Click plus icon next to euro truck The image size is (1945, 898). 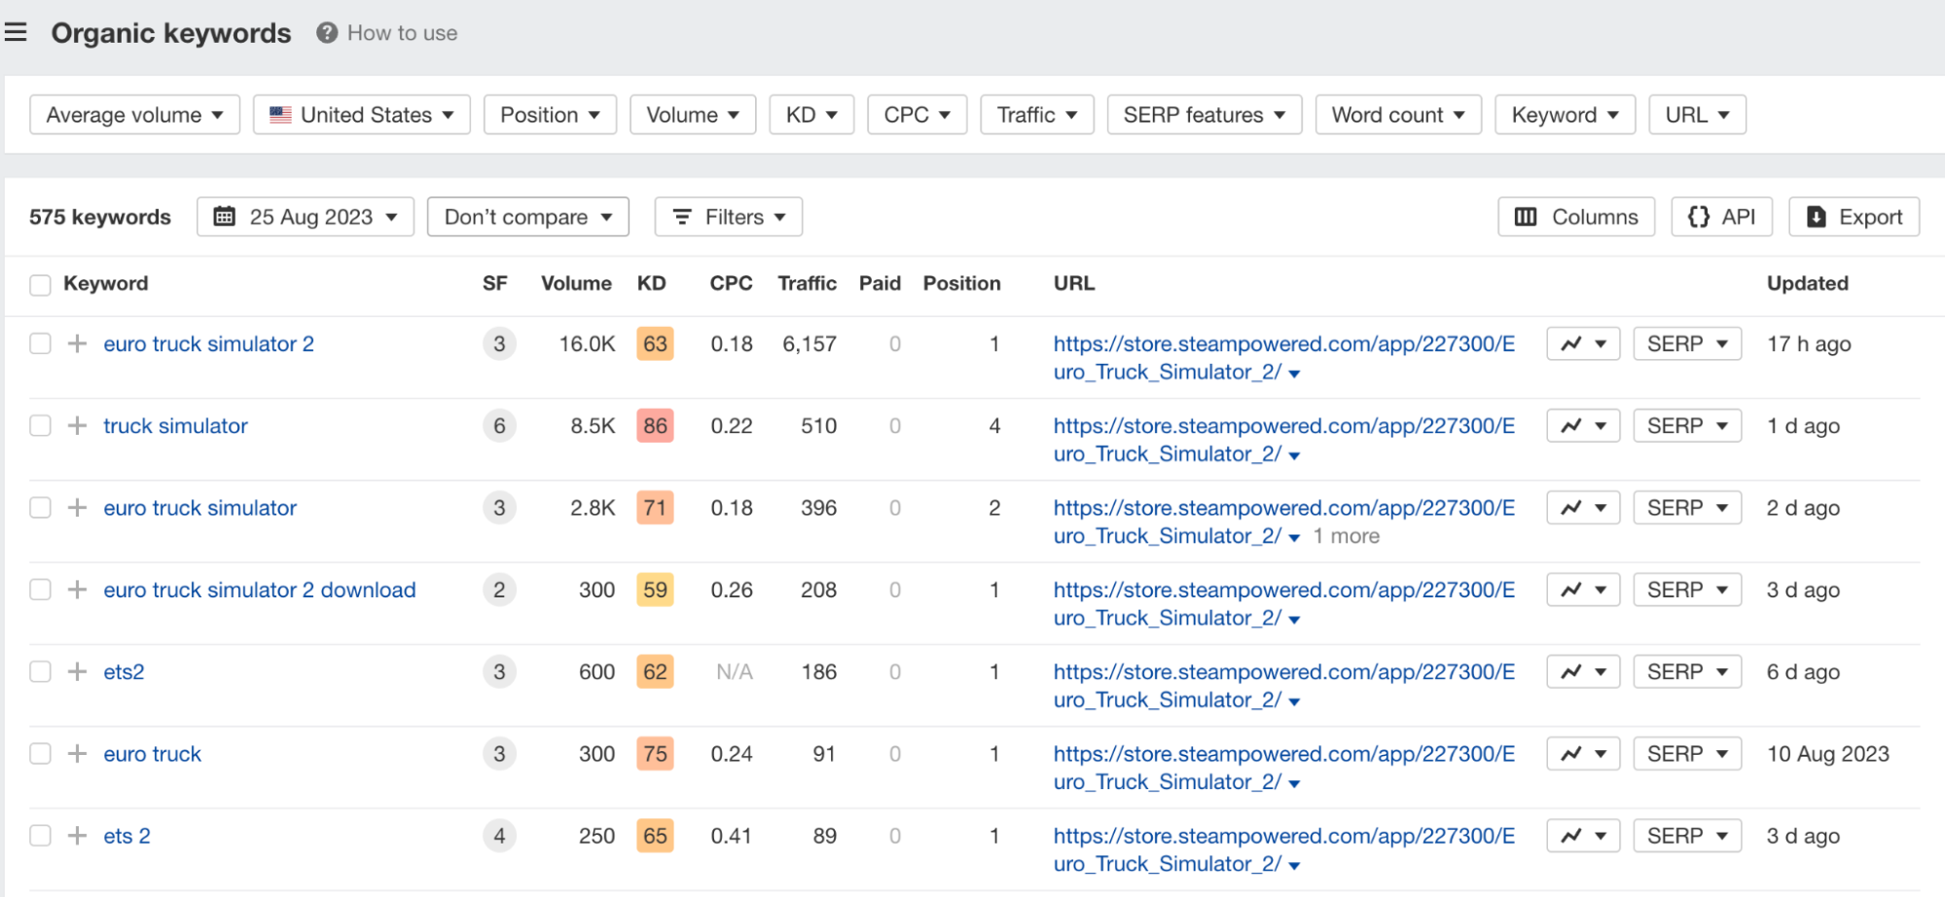(x=78, y=754)
